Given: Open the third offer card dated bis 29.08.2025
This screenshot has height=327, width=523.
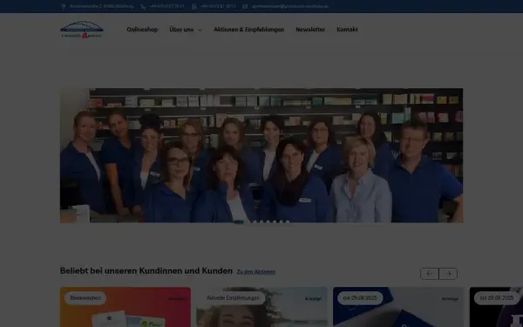Looking at the screenshot, I should pyautogui.click(x=398, y=307).
